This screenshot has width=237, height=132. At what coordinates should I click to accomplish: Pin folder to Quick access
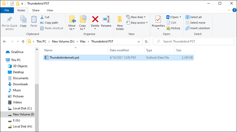click(x=10, y=23)
